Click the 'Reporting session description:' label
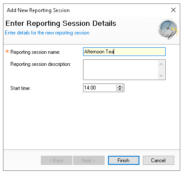 coord(40,64)
